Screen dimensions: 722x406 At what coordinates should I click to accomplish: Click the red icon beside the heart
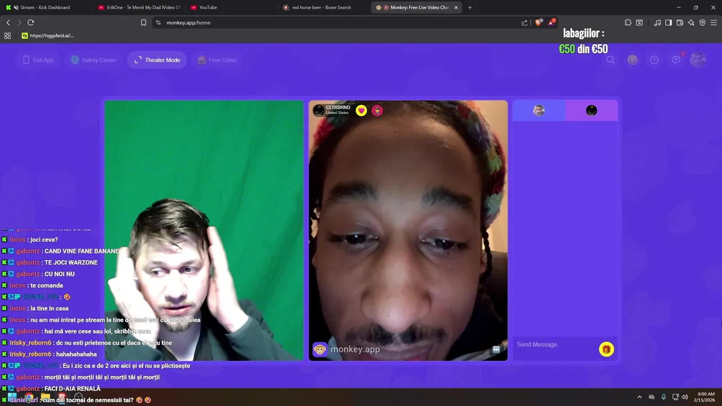point(377,111)
